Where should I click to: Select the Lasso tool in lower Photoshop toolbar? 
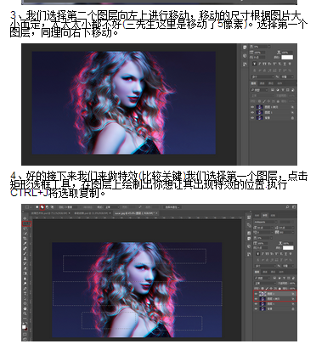[x=25, y=228]
